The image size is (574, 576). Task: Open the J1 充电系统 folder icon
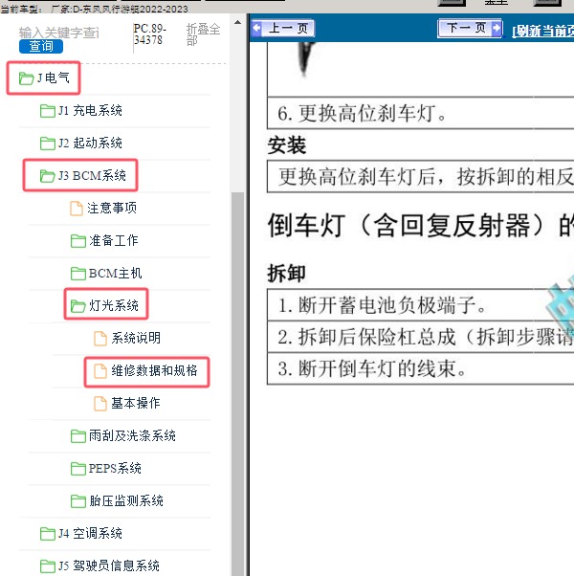[x=48, y=111]
